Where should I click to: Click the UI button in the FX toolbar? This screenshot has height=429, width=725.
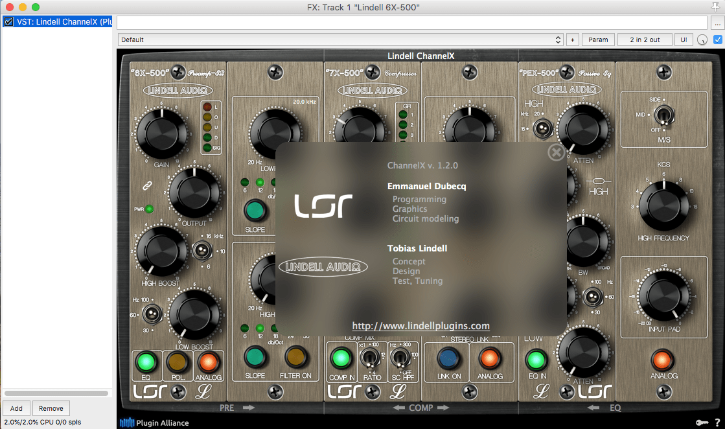click(684, 40)
